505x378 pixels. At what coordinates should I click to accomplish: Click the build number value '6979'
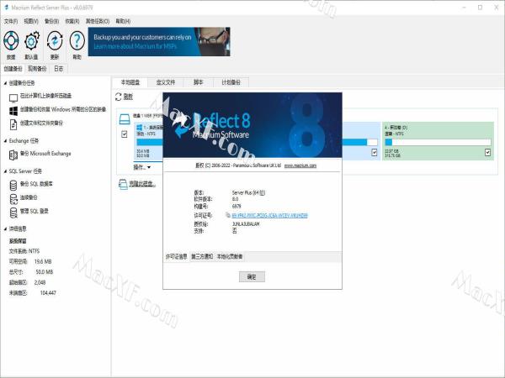coord(237,207)
